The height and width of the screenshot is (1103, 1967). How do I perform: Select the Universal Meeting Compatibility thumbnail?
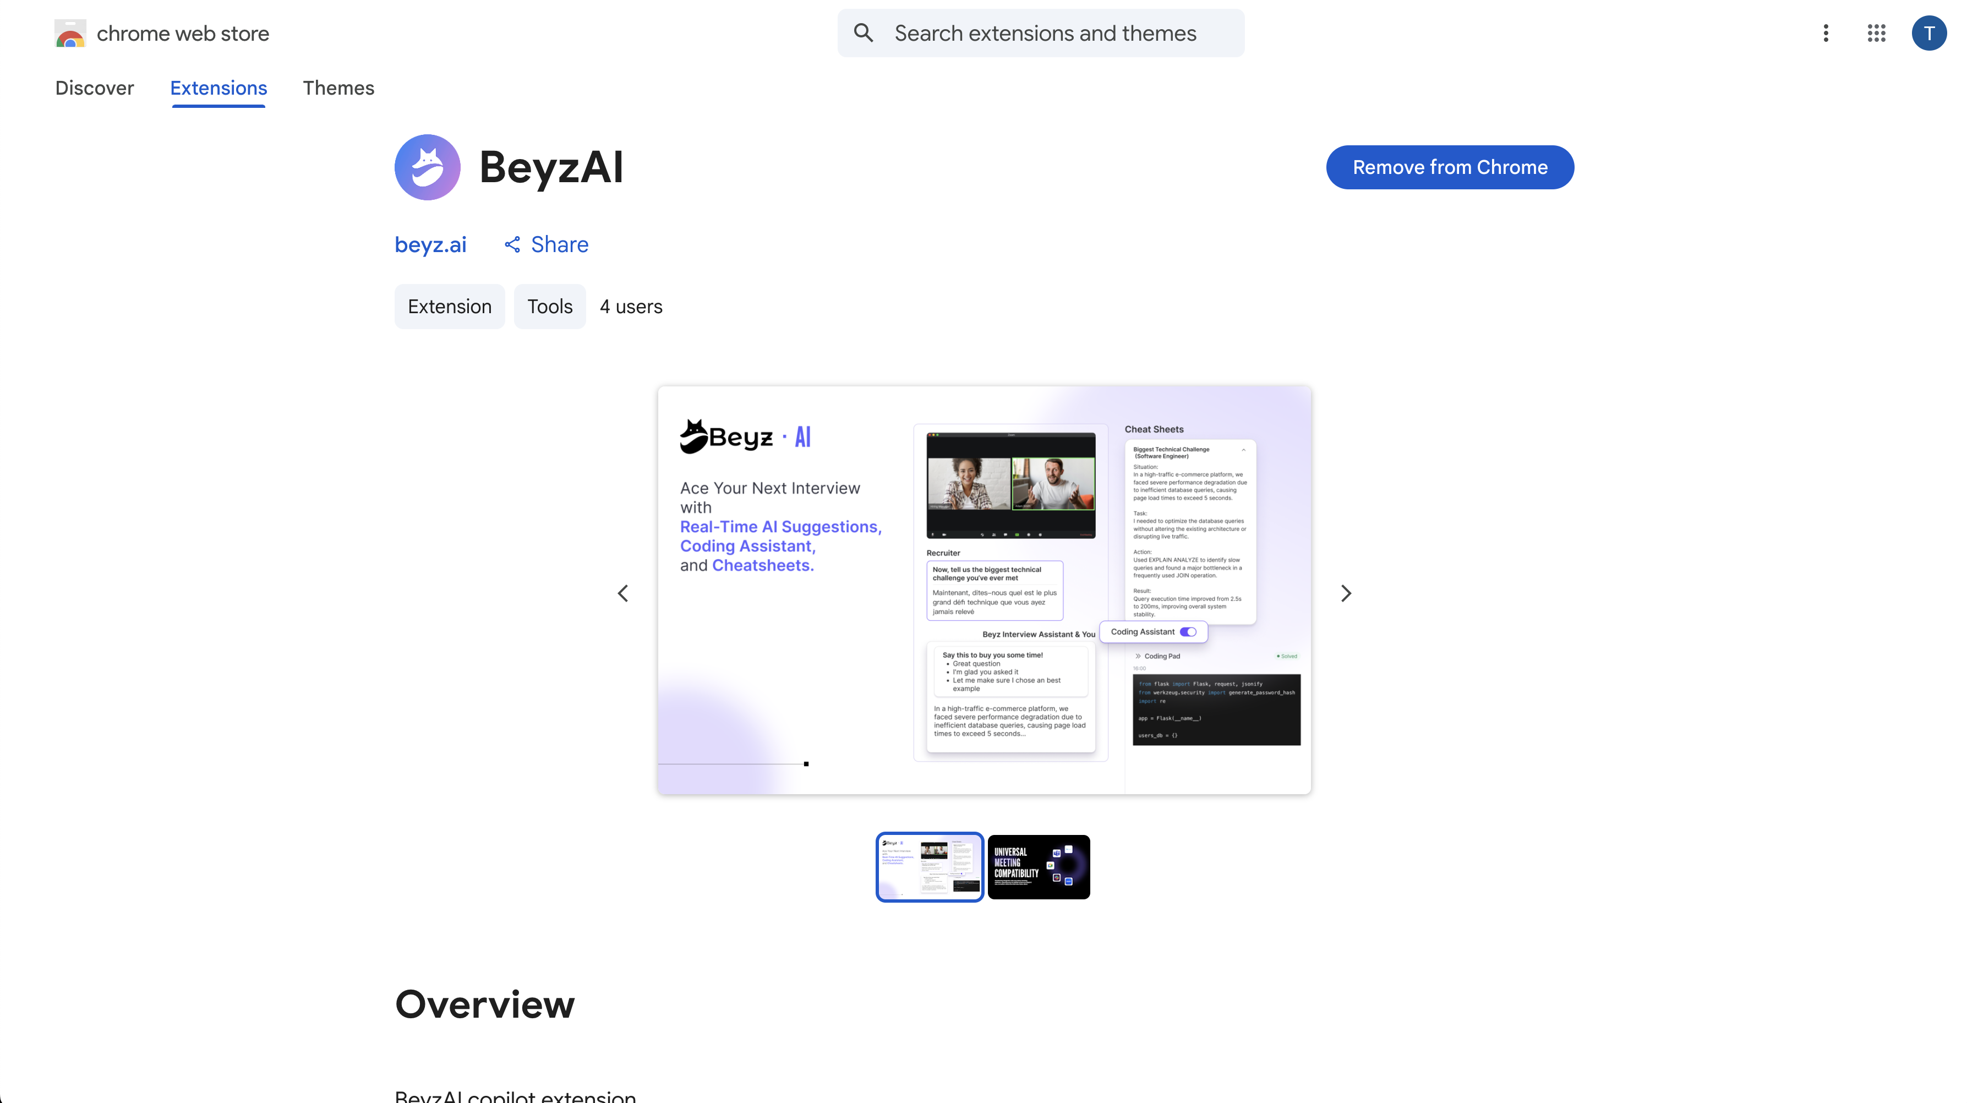1039,867
